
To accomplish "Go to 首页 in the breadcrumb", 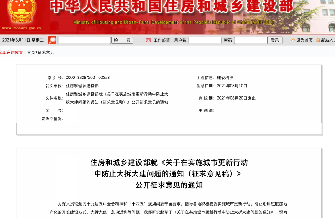I will (x=31, y=52).
